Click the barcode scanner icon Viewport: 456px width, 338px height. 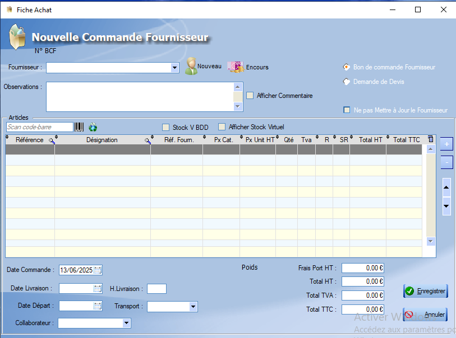(80, 127)
